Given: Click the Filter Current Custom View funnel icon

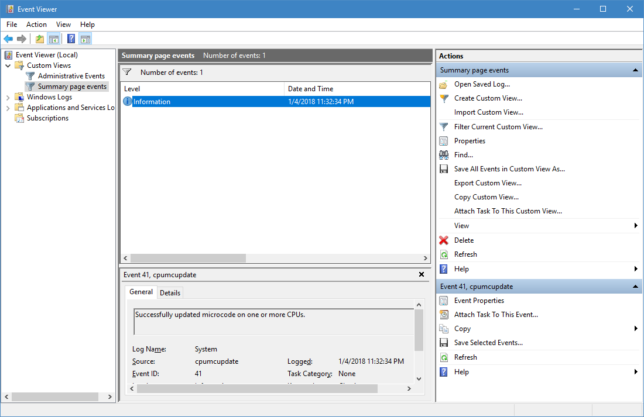Looking at the screenshot, I should point(444,127).
